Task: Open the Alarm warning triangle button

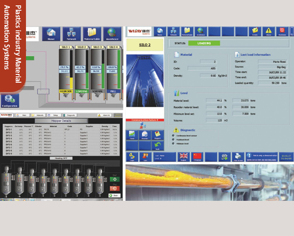Action: coord(269,31)
